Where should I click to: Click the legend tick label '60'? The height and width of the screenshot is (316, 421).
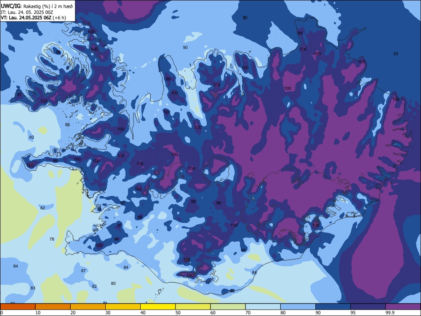tap(213, 313)
